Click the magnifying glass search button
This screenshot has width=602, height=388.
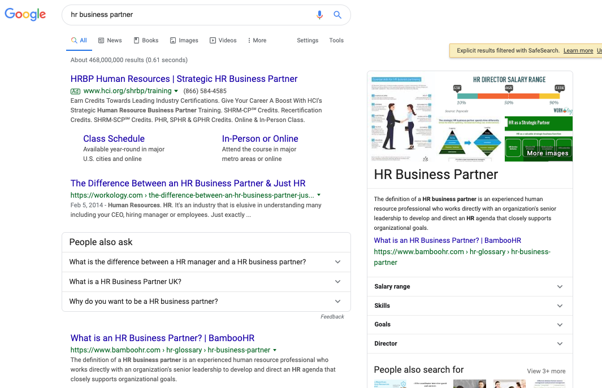pos(337,15)
